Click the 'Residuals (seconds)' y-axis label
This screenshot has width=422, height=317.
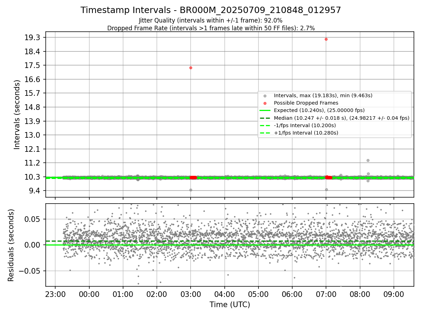click(x=11, y=245)
